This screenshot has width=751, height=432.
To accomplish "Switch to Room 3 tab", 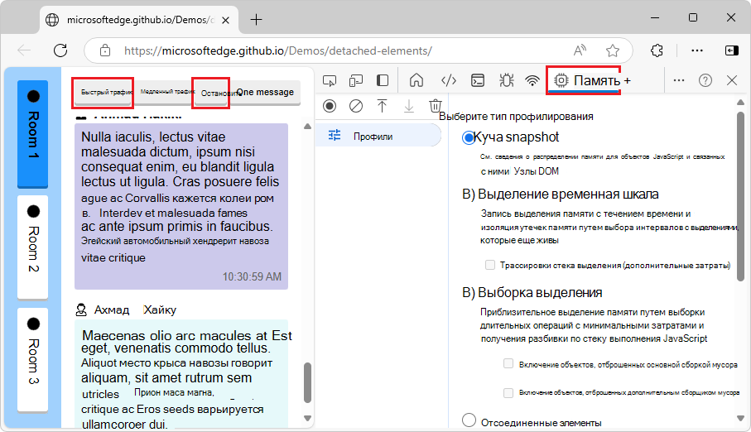I will click(x=32, y=359).
